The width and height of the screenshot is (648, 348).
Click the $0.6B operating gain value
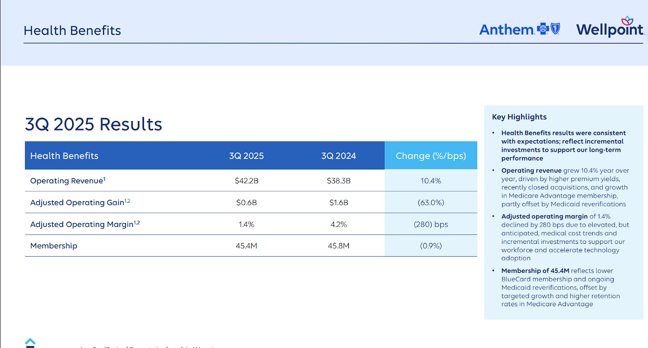pyautogui.click(x=247, y=203)
